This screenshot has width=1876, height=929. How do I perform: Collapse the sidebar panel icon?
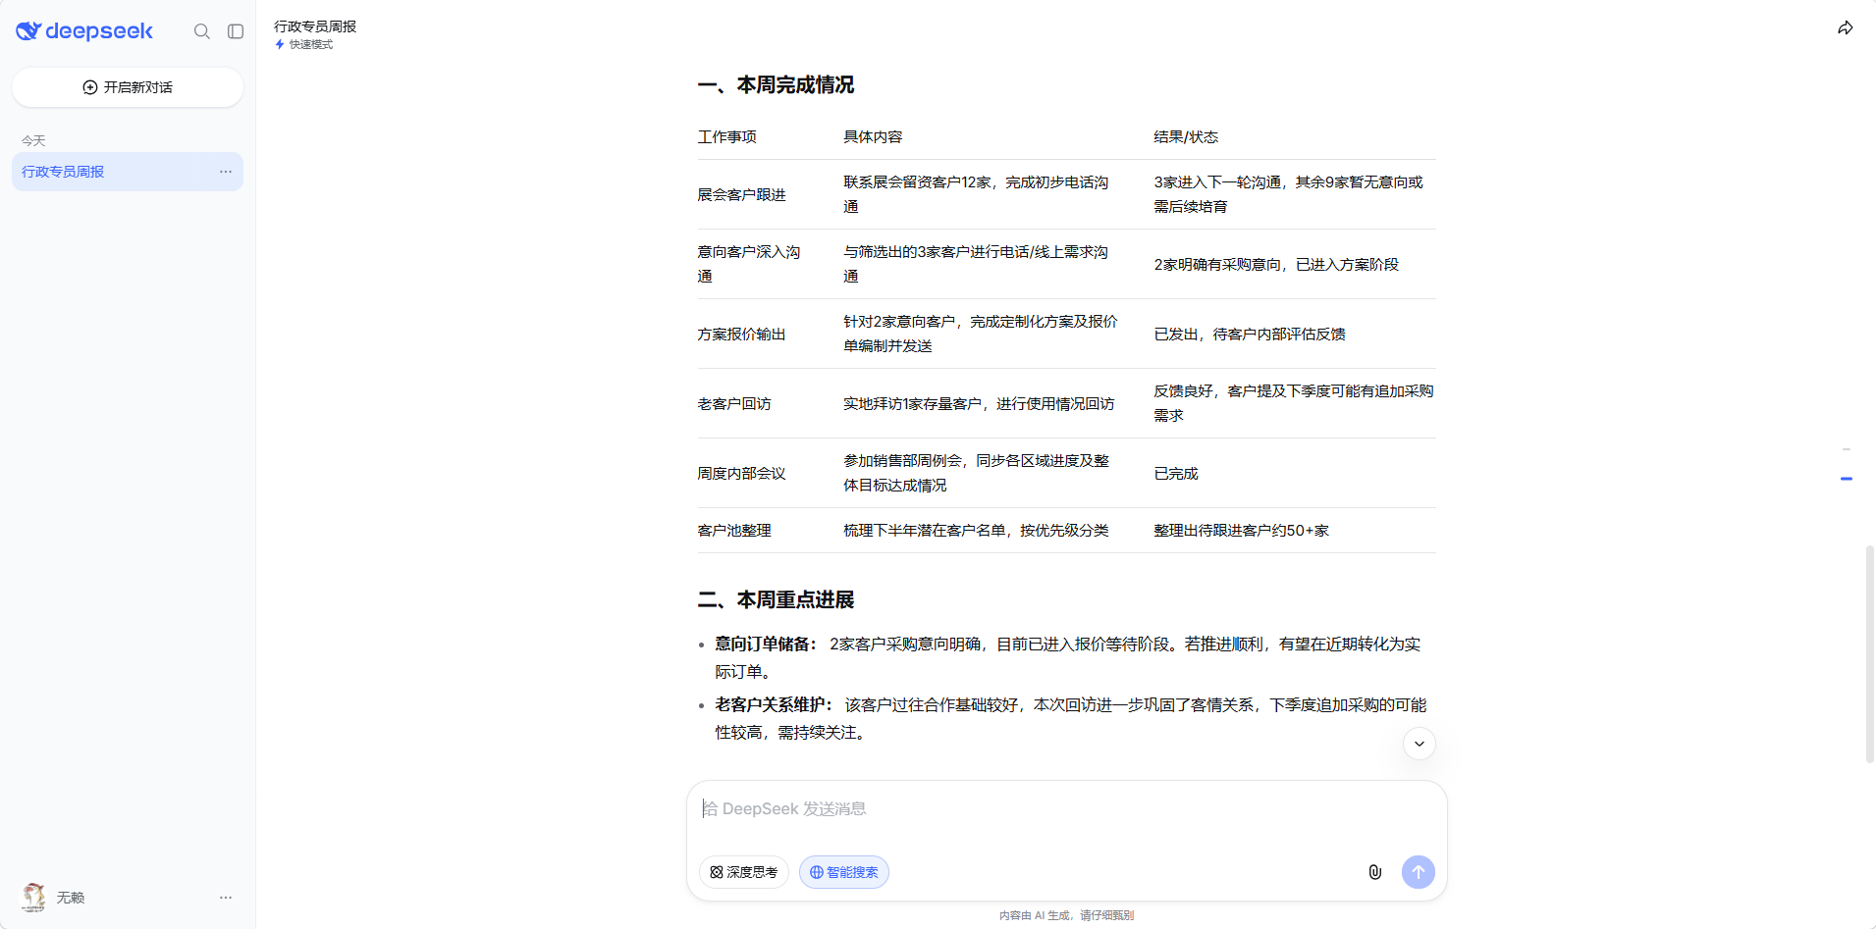coord(236,31)
